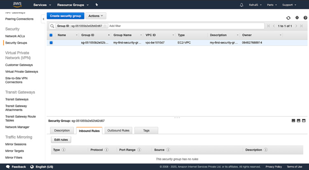Open the Tags tab
This screenshot has height=170, width=309.
pyautogui.click(x=146, y=130)
